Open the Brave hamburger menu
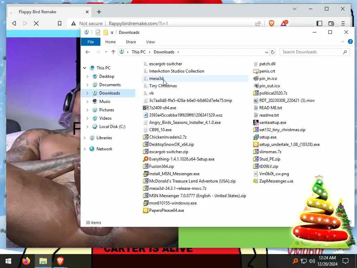 (x=343, y=23)
